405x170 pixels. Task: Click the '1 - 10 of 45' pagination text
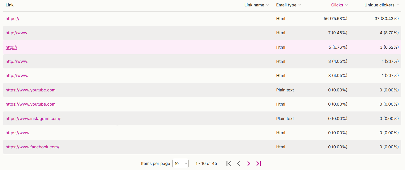click(x=206, y=164)
